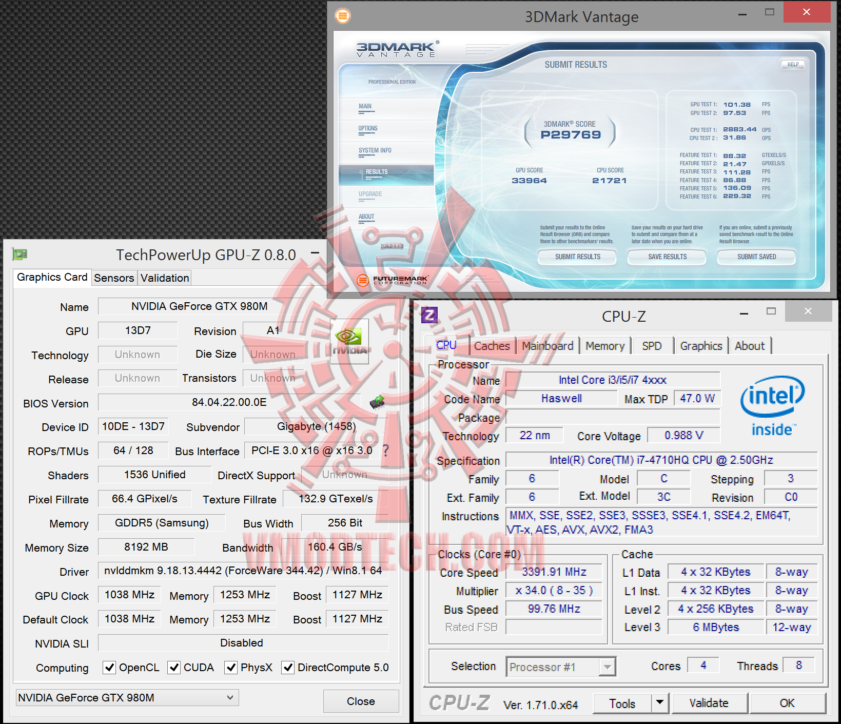Click the SUBMIT RESULTS button
This screenshot has height=724, width=841.
click(x=577, y=257)
